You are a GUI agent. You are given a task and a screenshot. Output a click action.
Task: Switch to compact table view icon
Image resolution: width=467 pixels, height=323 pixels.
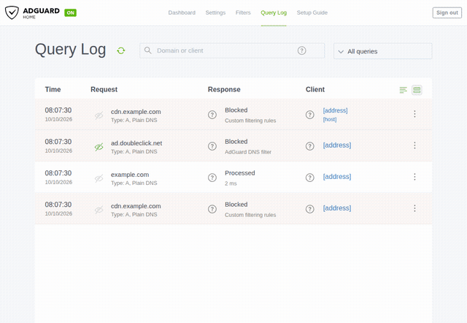404,90
